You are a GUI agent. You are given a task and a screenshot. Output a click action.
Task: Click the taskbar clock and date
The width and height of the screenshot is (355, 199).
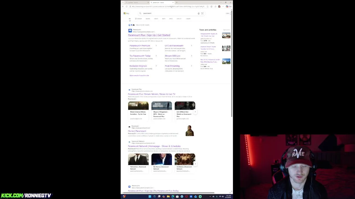[229, 197]
